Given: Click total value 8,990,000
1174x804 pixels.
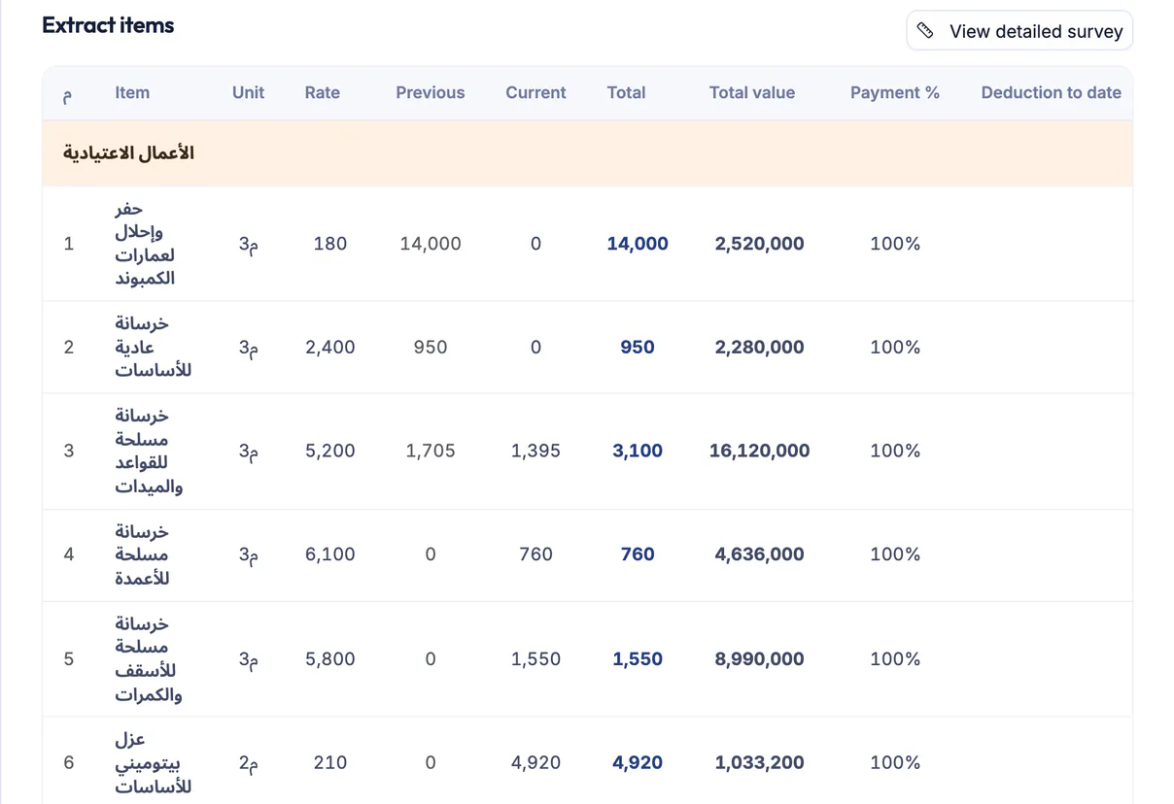Looking at the screenshot, I should [760, 658].
